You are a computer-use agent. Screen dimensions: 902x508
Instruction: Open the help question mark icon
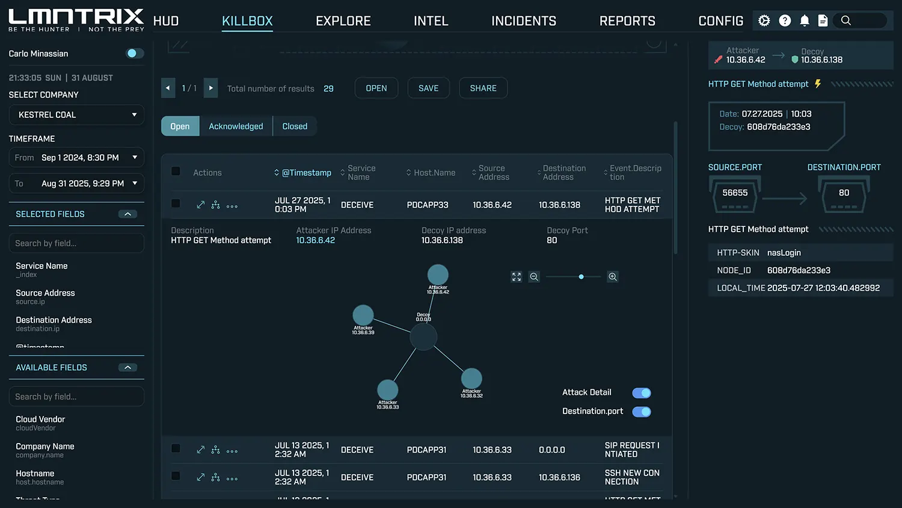pos(785,20)
